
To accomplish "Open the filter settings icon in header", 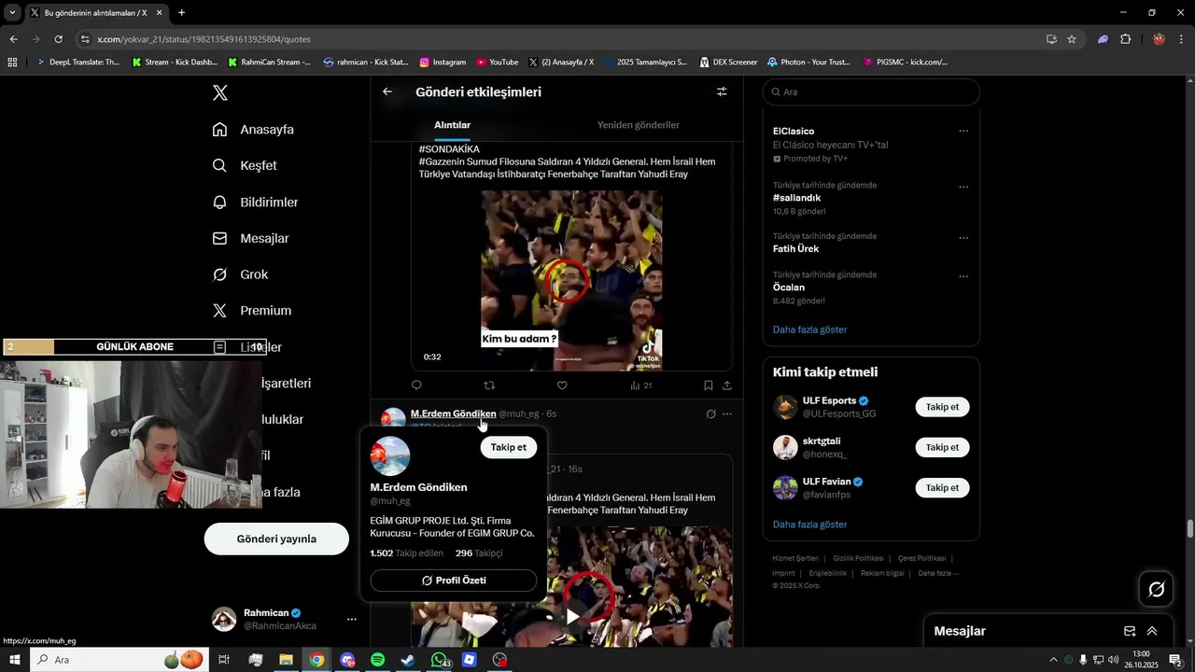I will click(722, 91).
